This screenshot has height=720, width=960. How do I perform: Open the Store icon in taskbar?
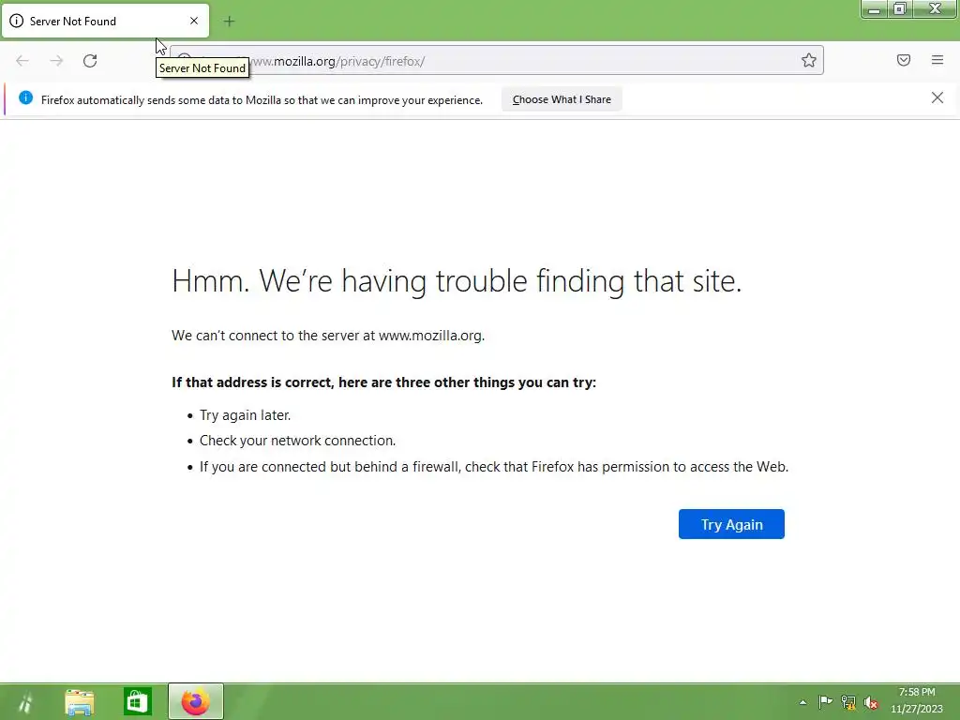pos(137,701)
